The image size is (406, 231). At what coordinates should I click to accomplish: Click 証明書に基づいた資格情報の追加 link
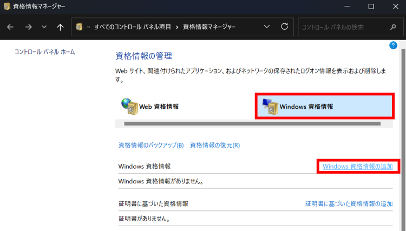(349, 204)
